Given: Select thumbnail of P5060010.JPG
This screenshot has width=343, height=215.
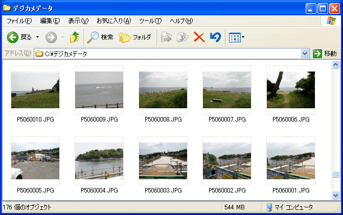Looking at the screenshot, I should click(x=35, y=90).
